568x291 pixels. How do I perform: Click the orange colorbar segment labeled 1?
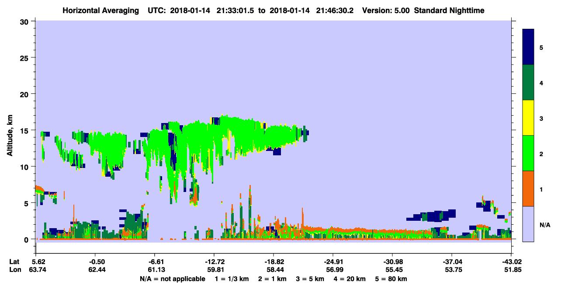(x=528, y=188)
